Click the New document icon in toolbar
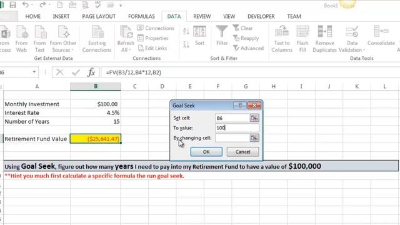 pos(60,5)
